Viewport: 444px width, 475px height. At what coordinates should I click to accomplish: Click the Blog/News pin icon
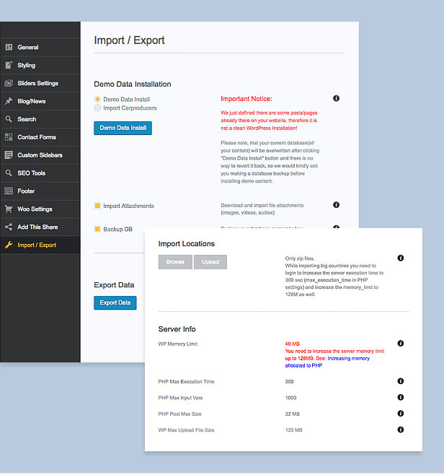[x=9, y=102]
